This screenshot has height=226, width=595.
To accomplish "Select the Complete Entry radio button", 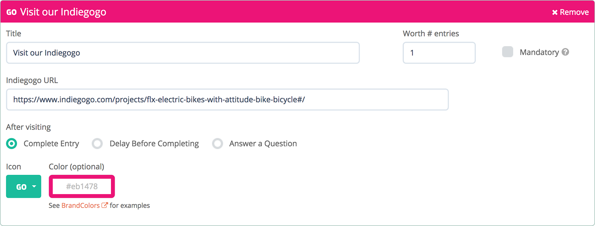I will click(12, 144).
